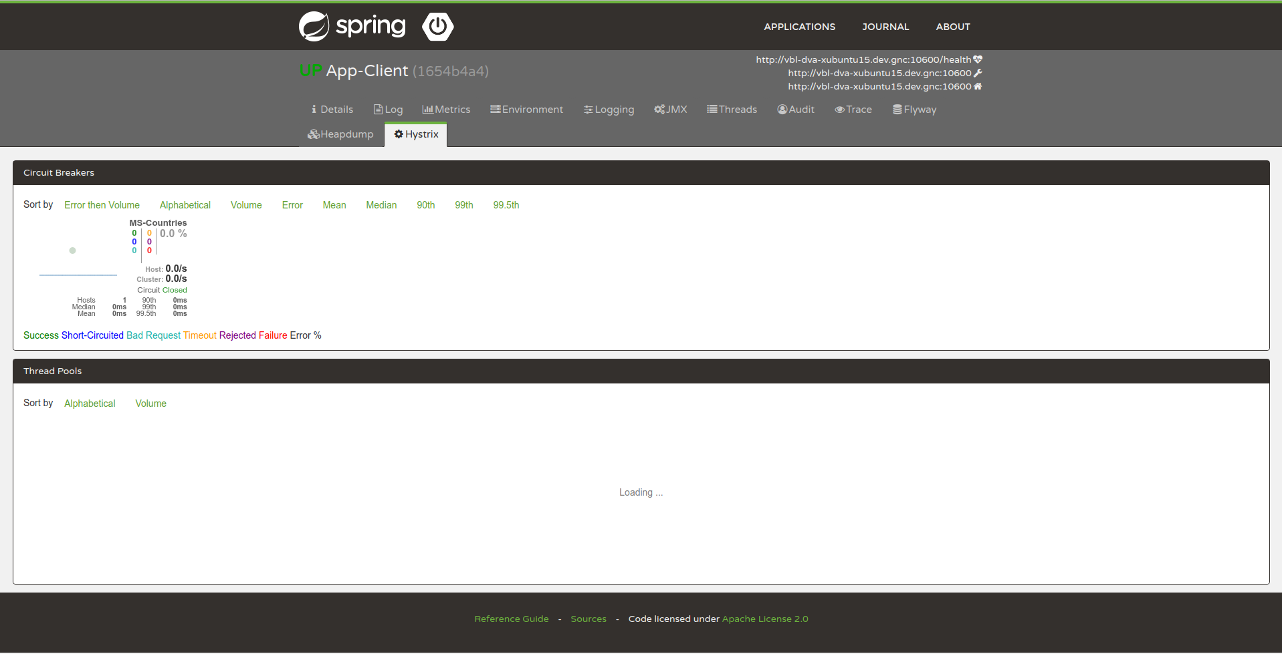Image resolution: width=1282 pixels, height=654 pixels.
Task: Click the Circuit Closed status
Action: pos(162,290)
